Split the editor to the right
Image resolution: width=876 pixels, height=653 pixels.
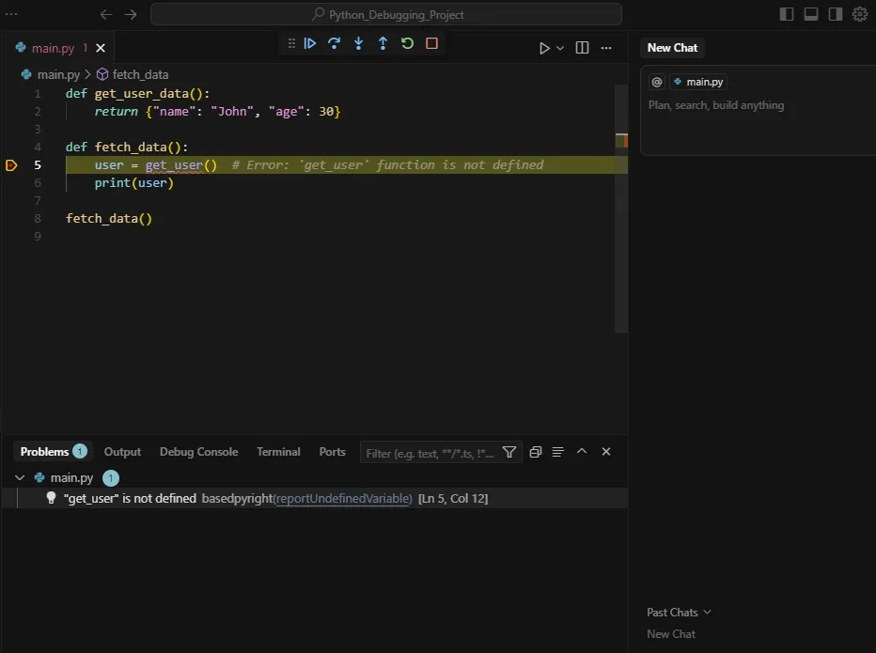click(582, 48)
